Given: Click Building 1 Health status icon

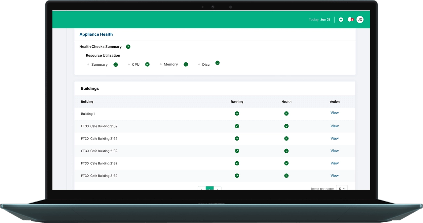Looking at the screenshot, I should 287,113.
